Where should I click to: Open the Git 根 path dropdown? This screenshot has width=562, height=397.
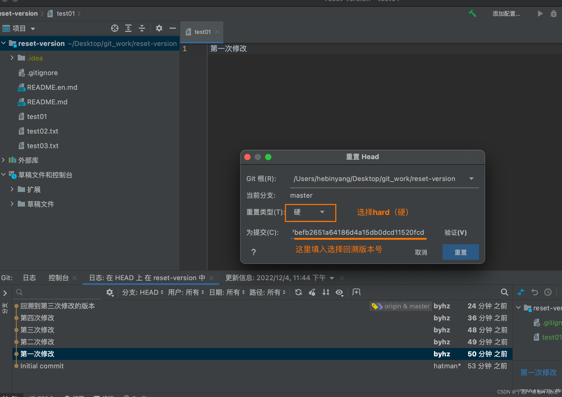click(471, 179)
